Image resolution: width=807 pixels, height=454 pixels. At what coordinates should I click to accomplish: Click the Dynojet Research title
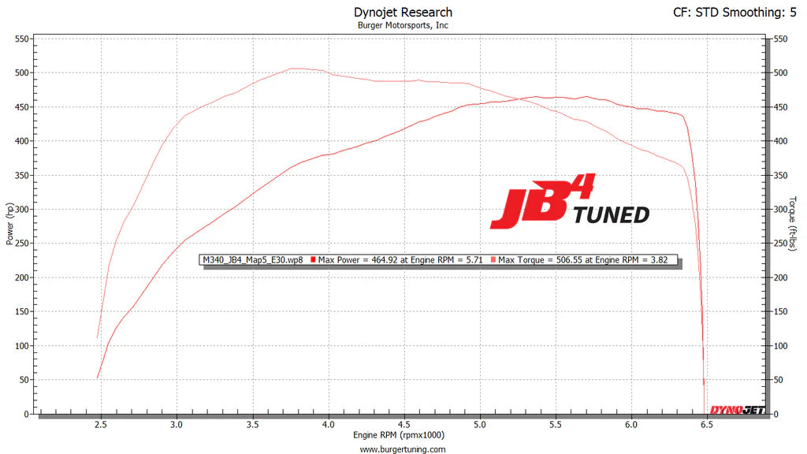403,12
